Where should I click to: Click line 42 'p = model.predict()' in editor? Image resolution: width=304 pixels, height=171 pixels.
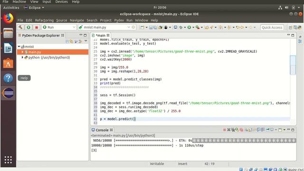click(x=118, y=119)
